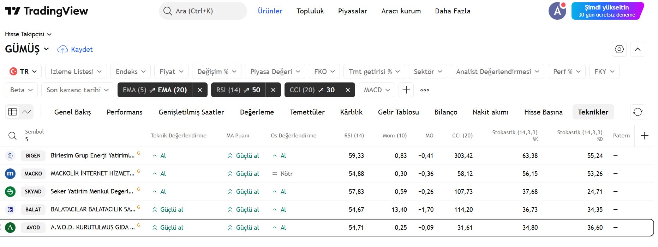The width and height of the screenshot is (658, 247).
Task: Open the three-dots more filters icon
Action: point(425,90)
